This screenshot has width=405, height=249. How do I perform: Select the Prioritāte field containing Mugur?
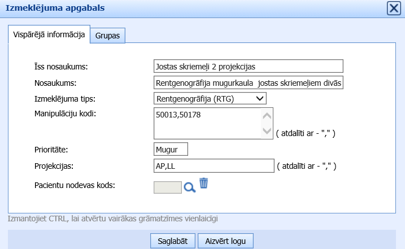click(x=171, y=150)
